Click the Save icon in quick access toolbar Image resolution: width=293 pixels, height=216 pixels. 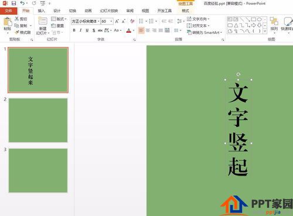click(13, 3)
